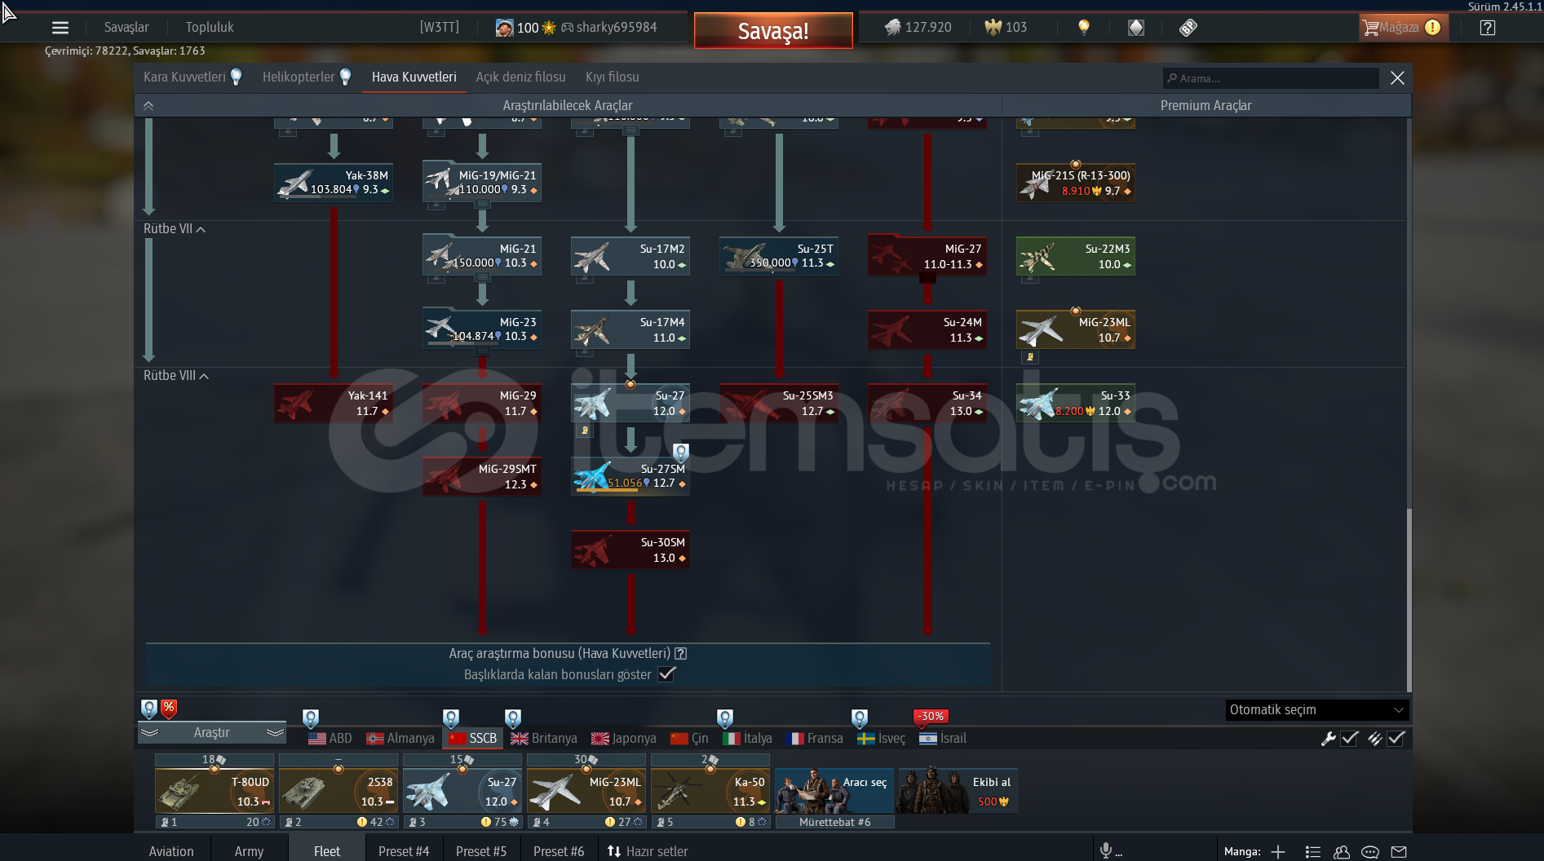Open the Mağaza shop button
The width and height of the screenshot is (1544, 861).
coord(1401,28)
